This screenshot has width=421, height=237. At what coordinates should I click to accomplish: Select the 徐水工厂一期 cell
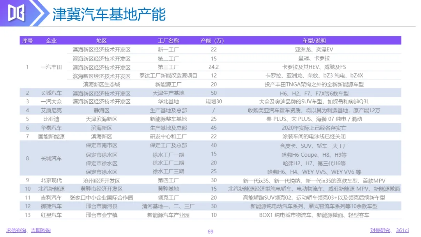tap(168, 155)
